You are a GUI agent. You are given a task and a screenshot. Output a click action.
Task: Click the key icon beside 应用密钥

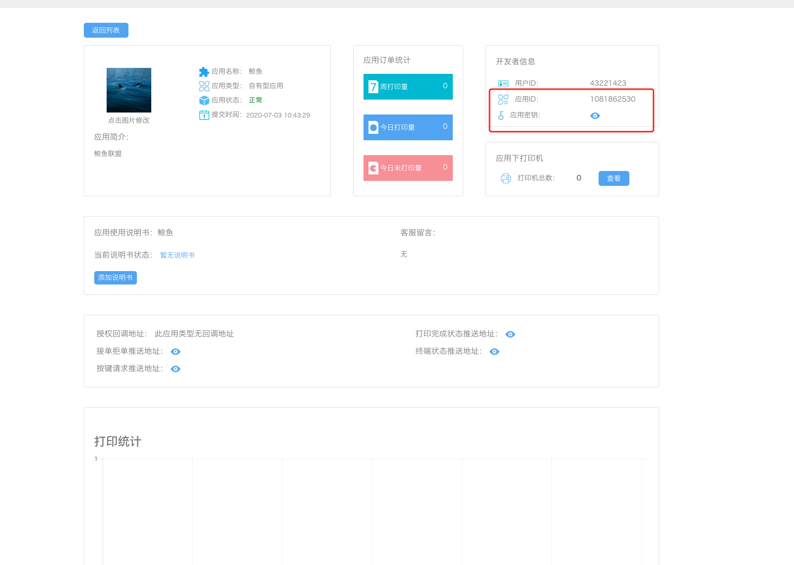tap(501, 115)
